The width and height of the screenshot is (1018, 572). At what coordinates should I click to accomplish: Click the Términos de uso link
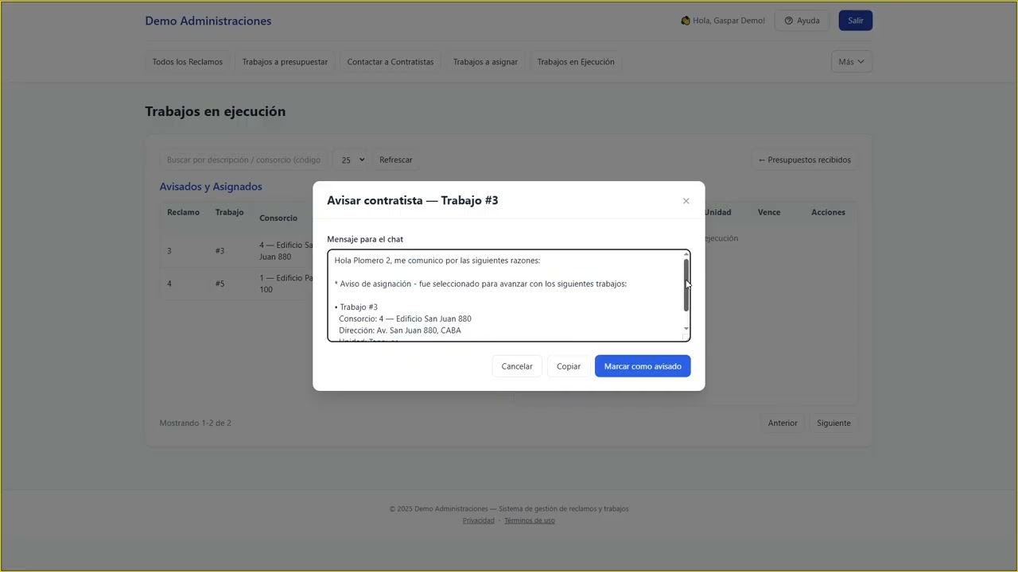pos(530,520)
